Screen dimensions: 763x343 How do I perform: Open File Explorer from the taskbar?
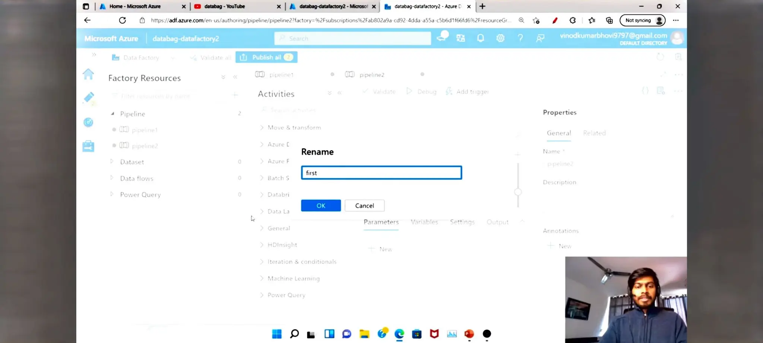click(364, 334)
